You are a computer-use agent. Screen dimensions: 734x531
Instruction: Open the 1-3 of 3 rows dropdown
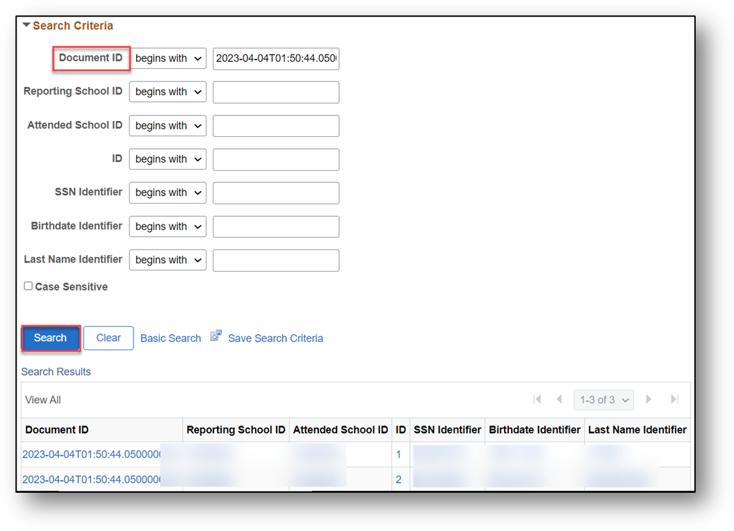604,400
